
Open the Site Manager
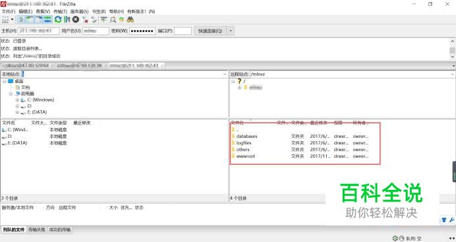point(5,20)
